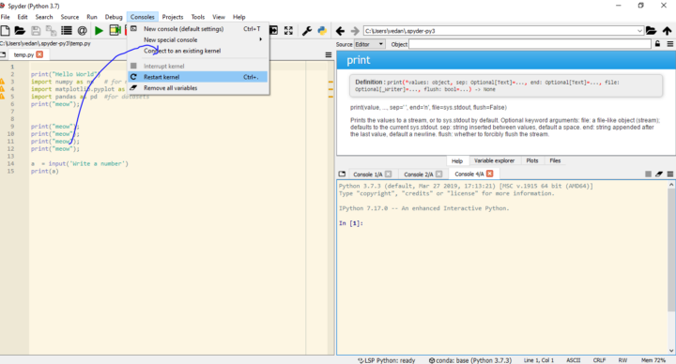Toggle the Help pane lock icon
This screenshot has width=676, height=364.
coord(657,44)
